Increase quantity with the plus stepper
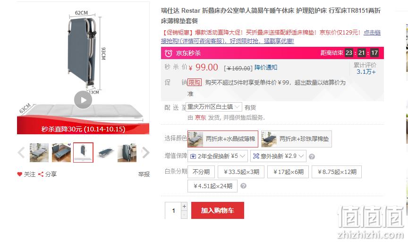This screenshot has height=243, width=408. [x=184, y=206]
